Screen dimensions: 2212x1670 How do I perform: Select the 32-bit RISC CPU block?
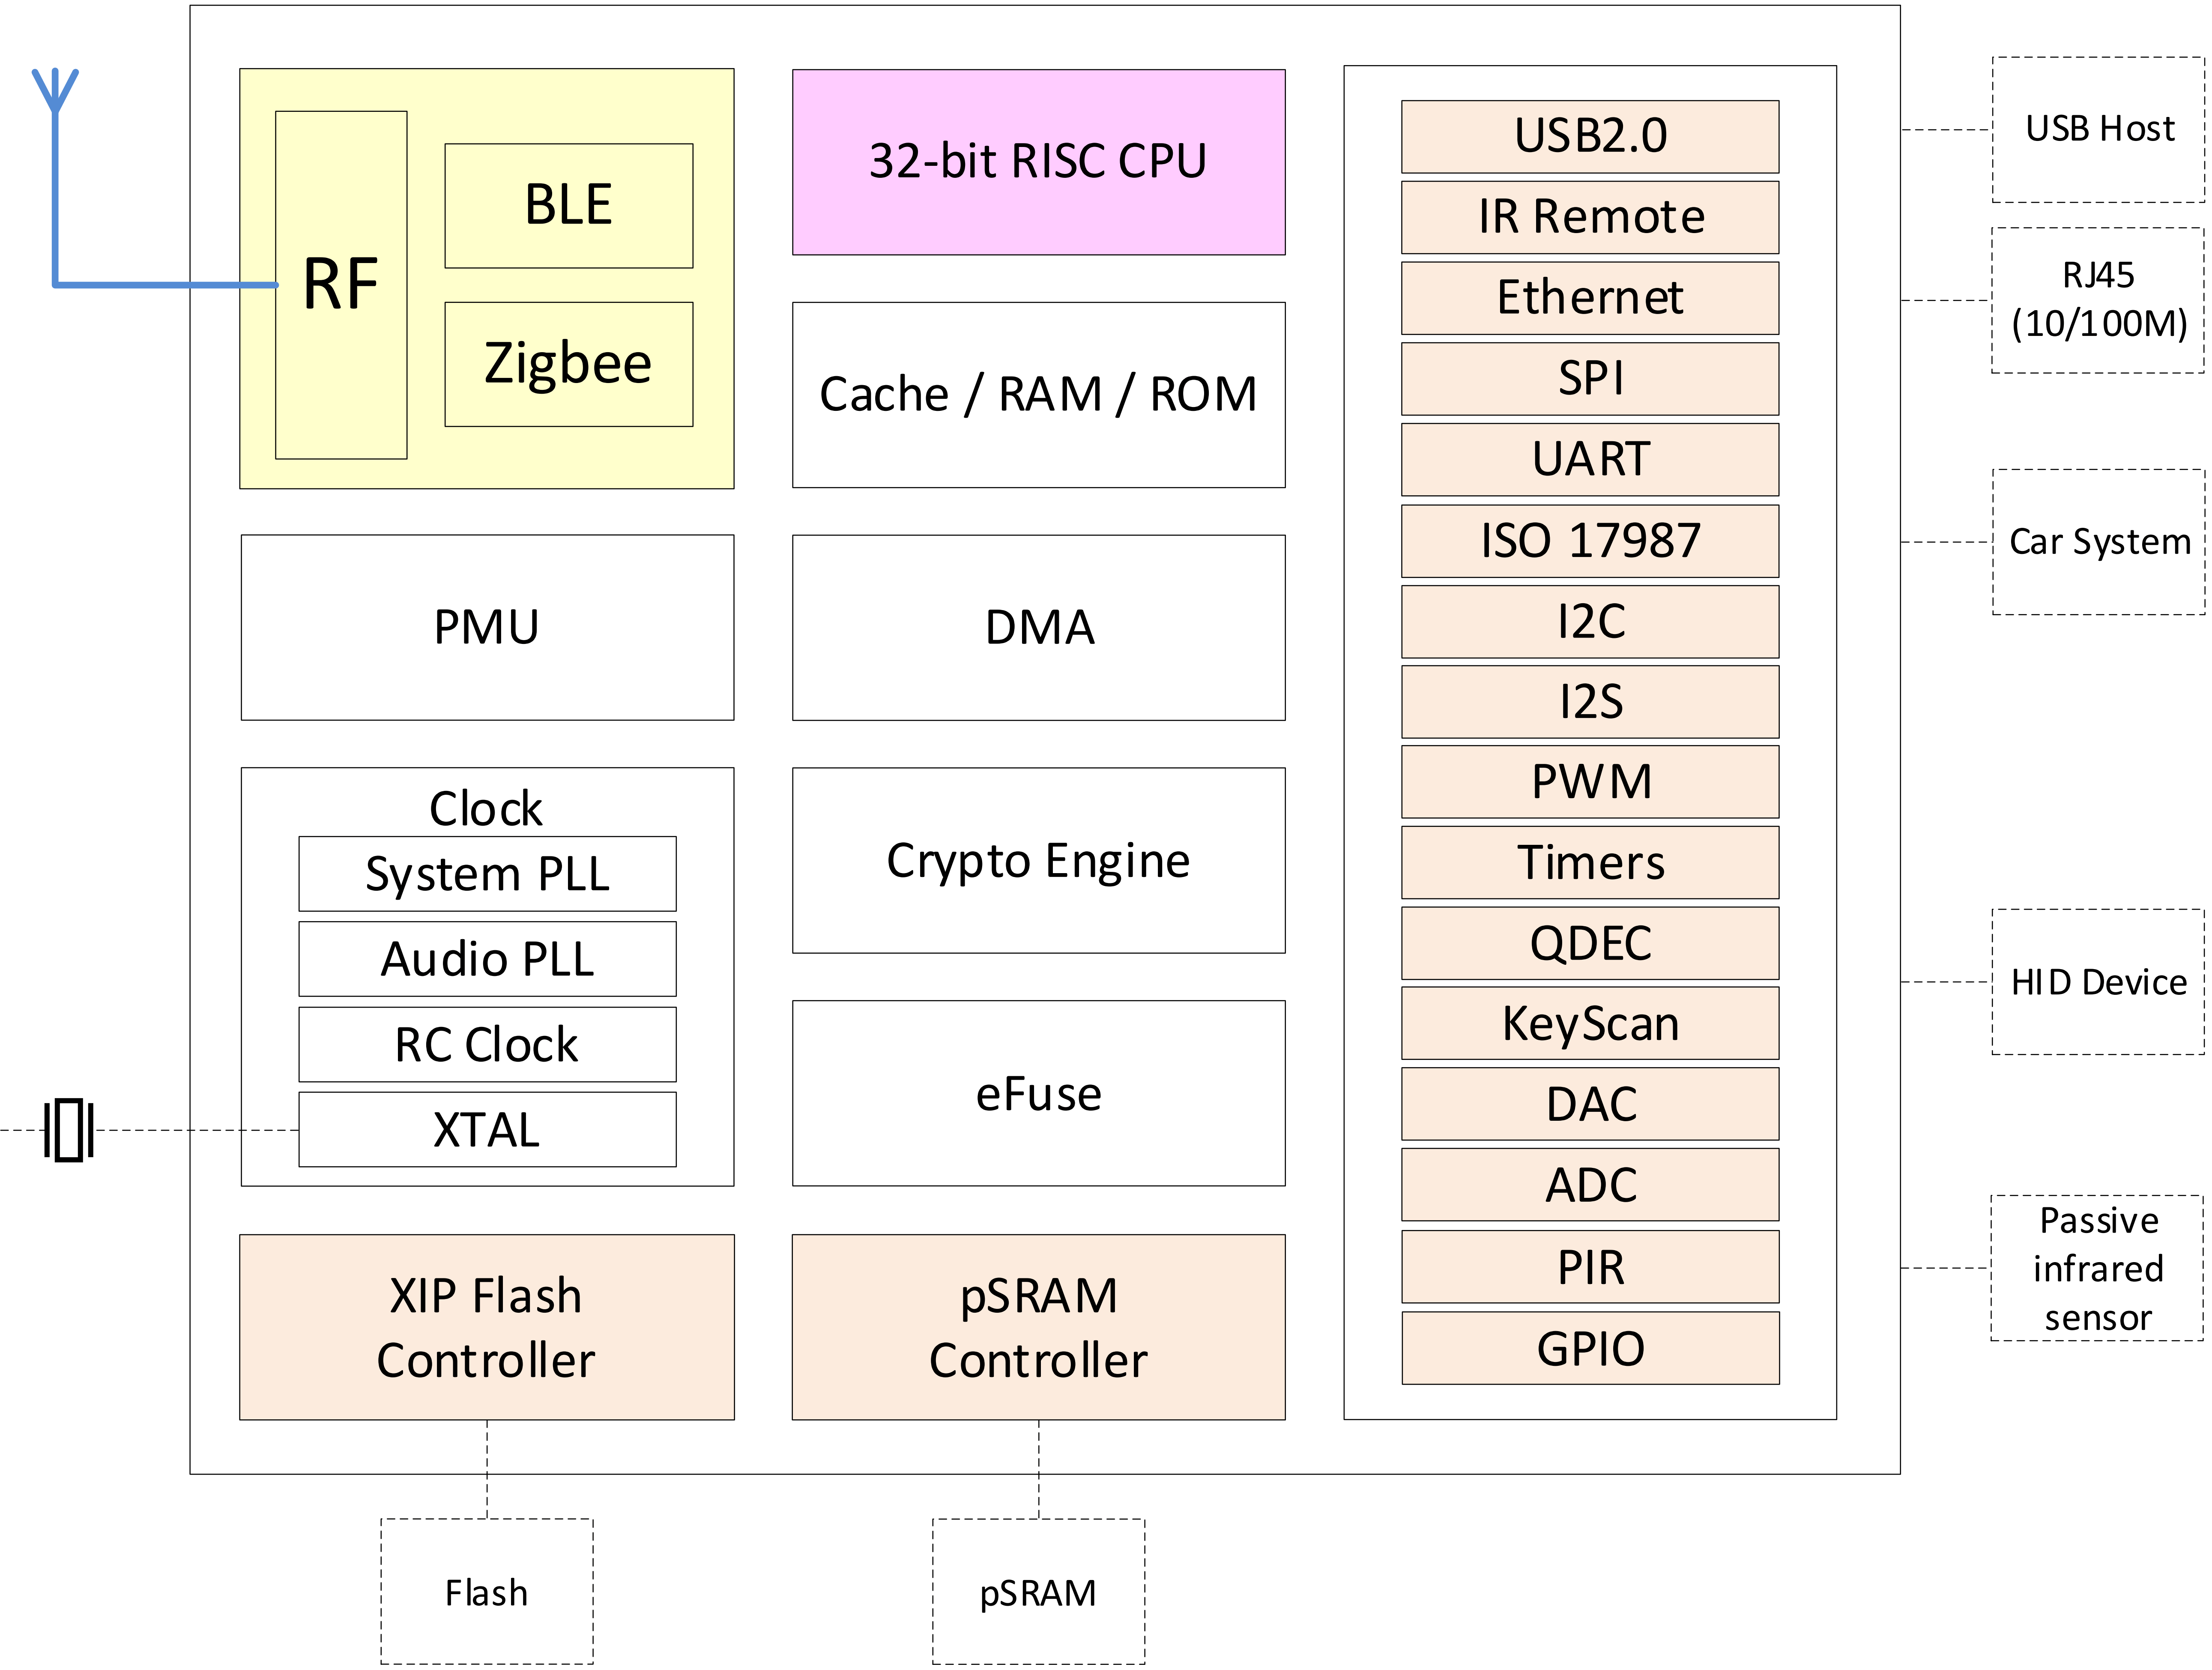tap(1038, 162)
